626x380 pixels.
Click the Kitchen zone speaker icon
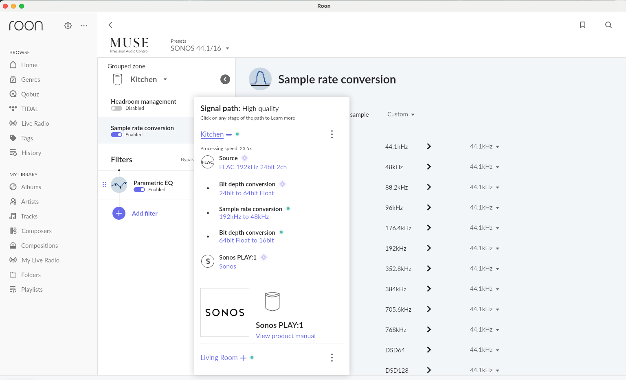click(117, 79)
